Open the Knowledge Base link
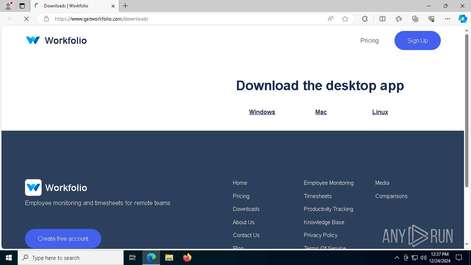Screen dimensions: 471x265 [324, 222]
